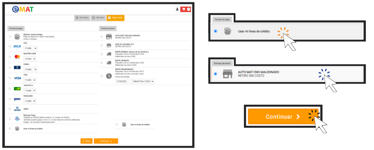Click the truck icon for Envío Urgente
374x150 pixels.
pyautogui.click(x=109, y=63)
